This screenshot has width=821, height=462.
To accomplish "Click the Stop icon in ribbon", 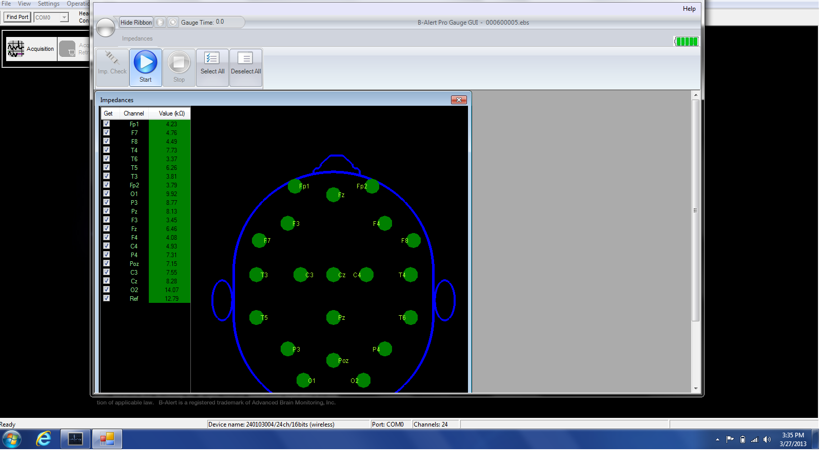I will tap(179, 63).
